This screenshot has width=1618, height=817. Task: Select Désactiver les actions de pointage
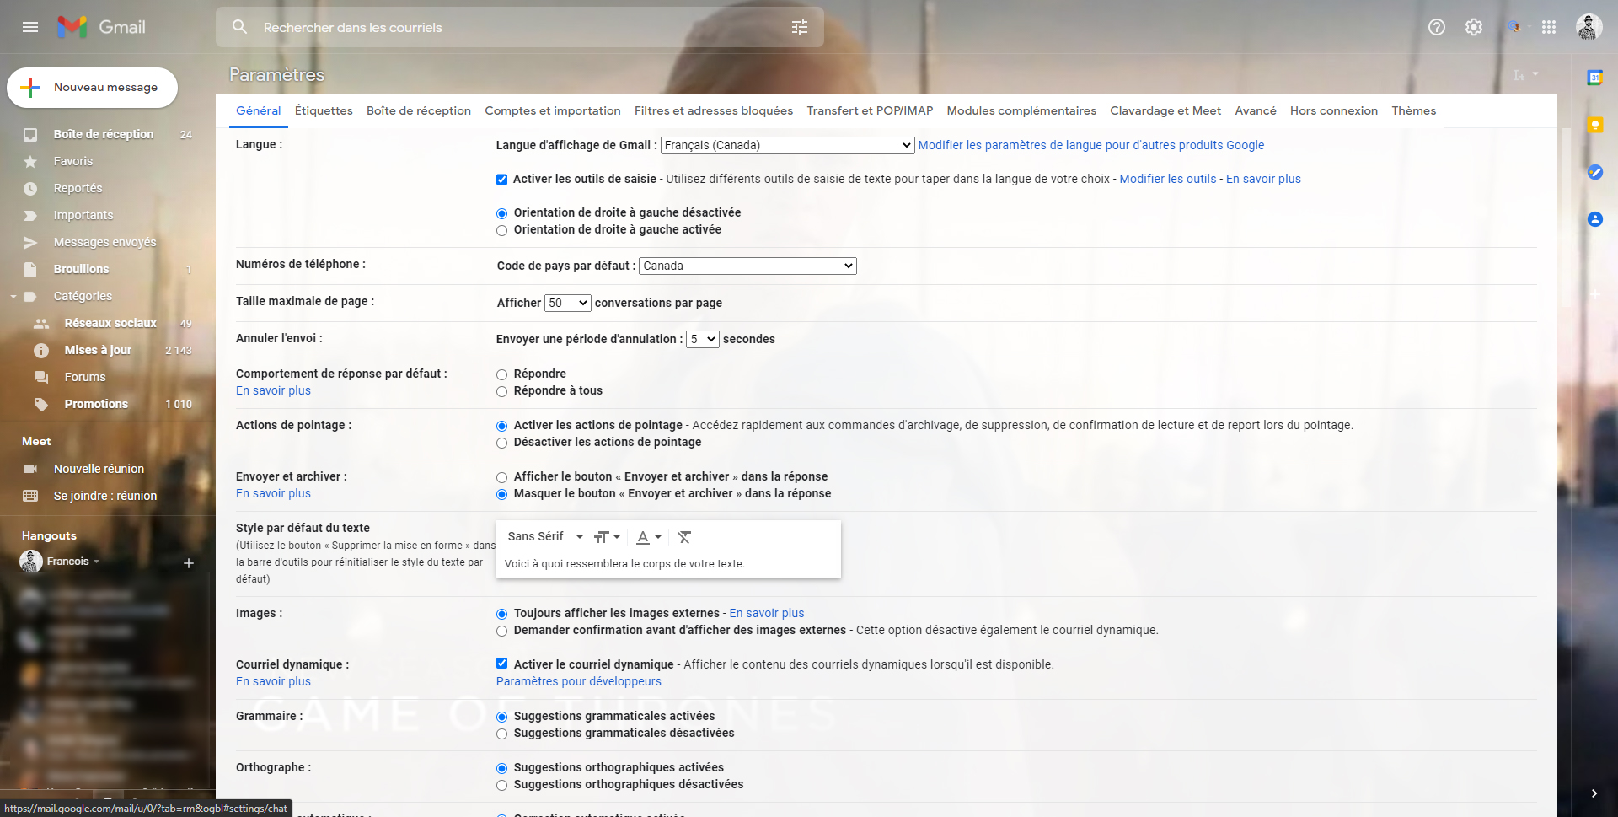click(x=502, y=443)
